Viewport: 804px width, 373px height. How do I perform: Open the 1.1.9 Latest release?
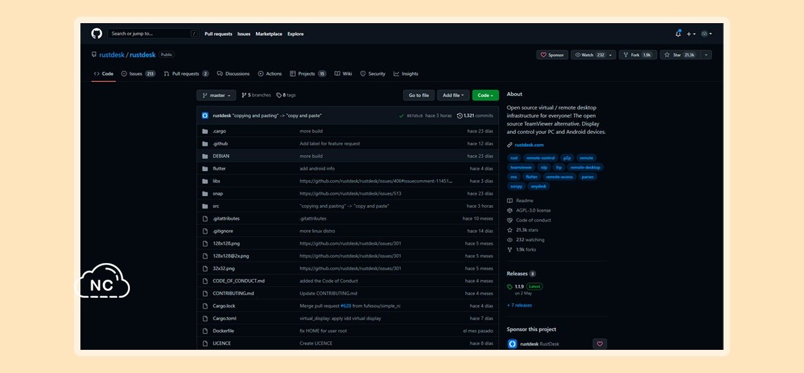524,286
